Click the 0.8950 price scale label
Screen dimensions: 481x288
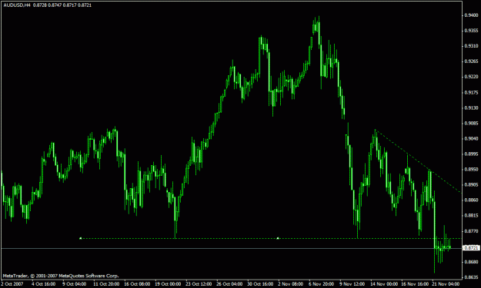coord(471,169)
